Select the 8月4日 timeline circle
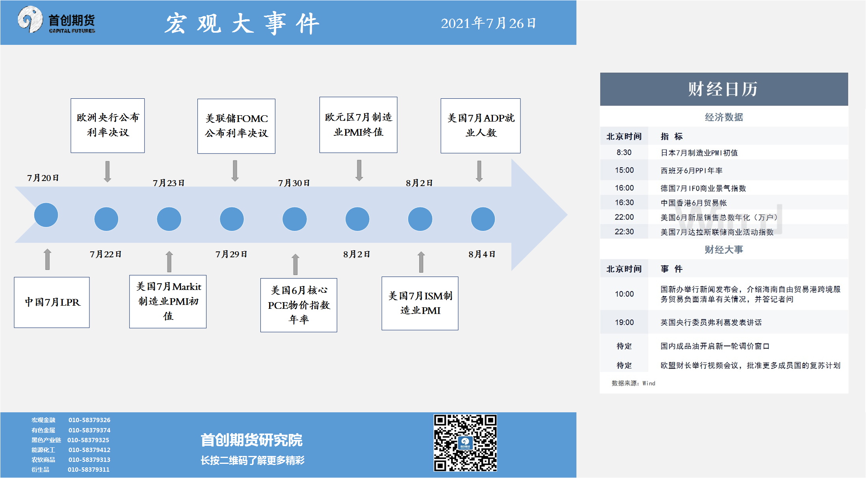Screen dimensions: 866x478 point(483,219)
